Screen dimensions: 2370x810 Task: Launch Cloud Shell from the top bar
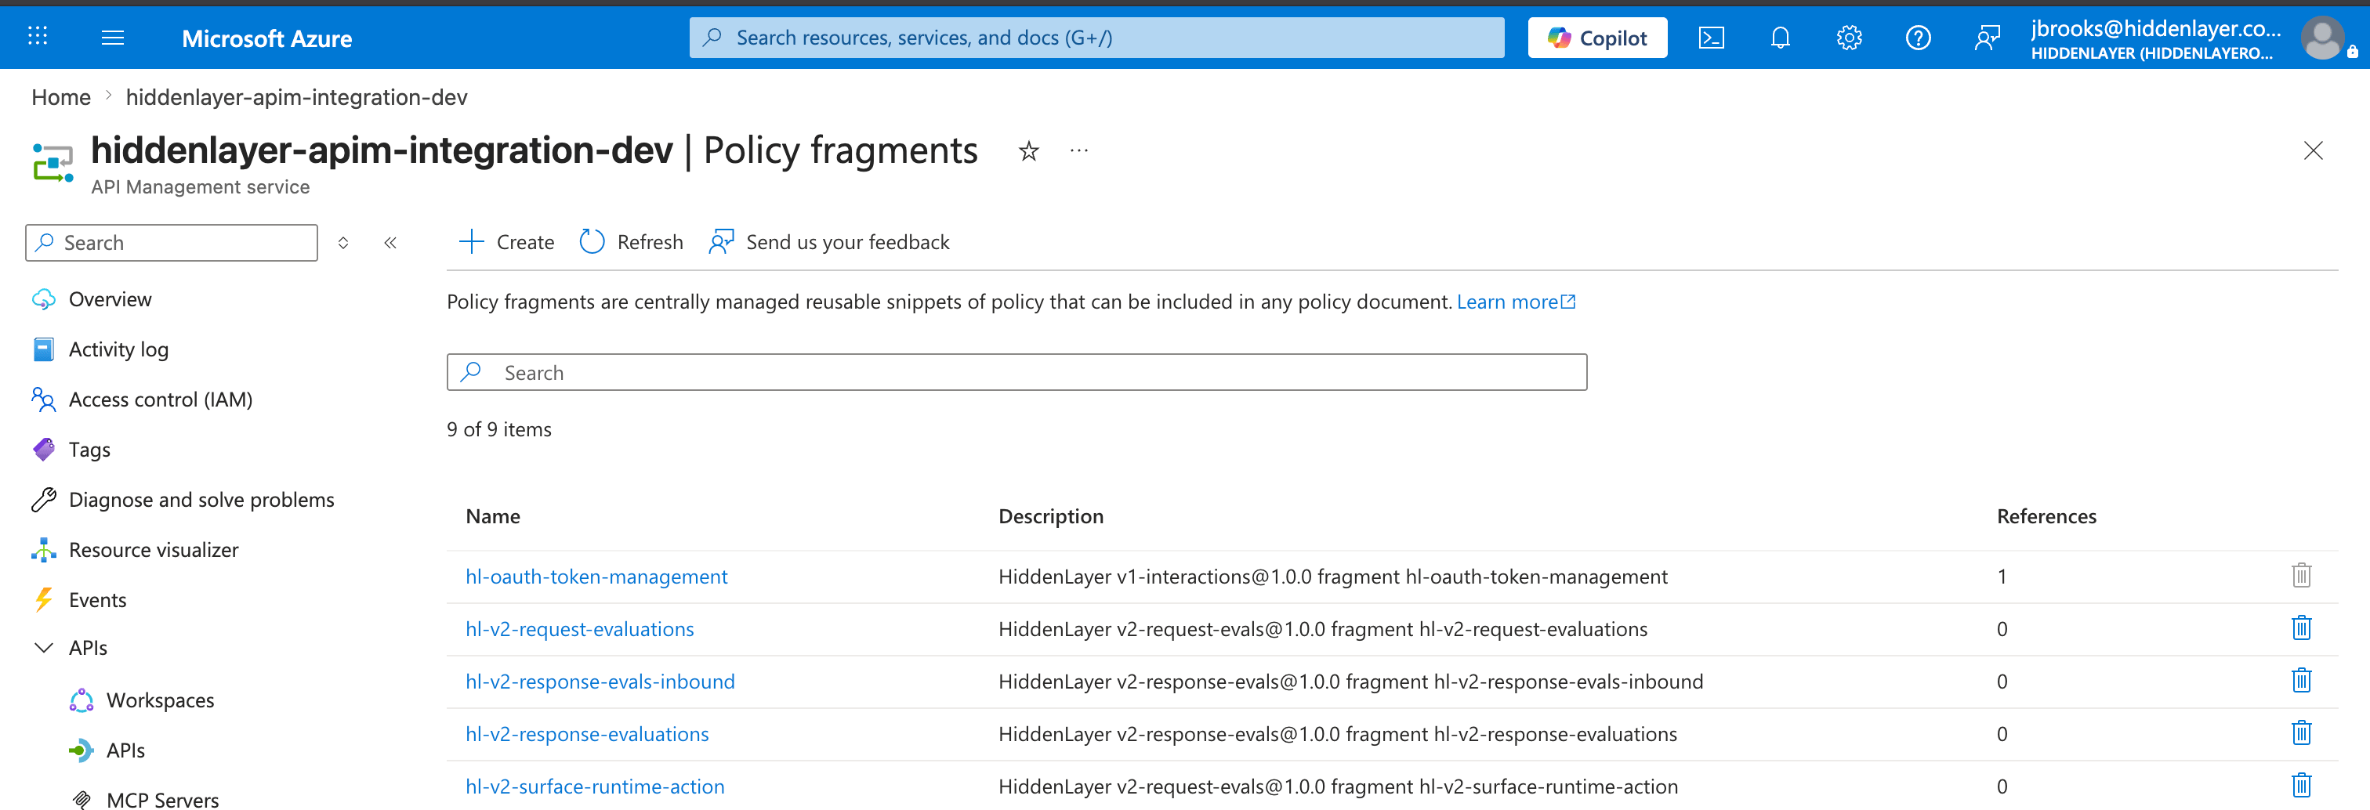pos(1710,38)
